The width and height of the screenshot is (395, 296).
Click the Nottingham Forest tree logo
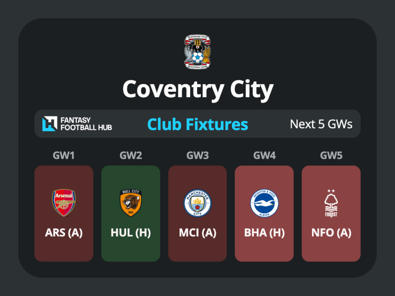point(331,203)
